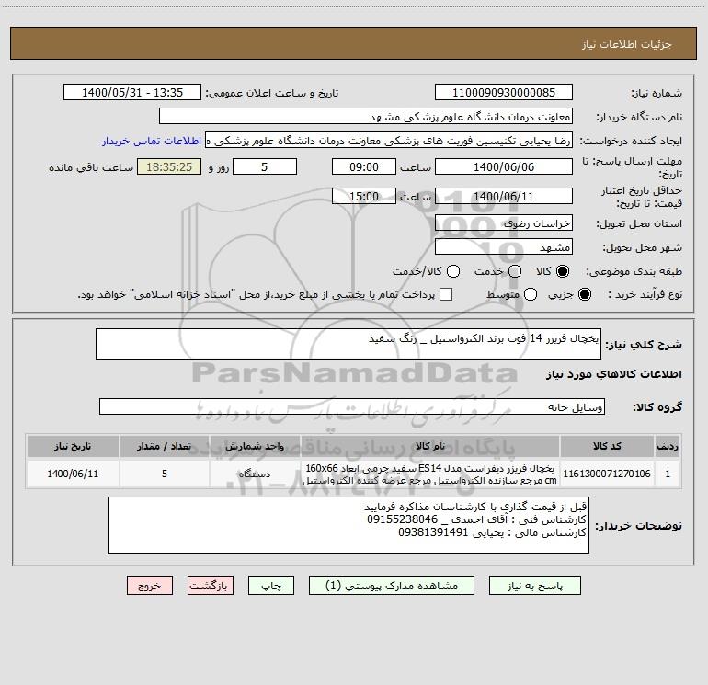Click remaining time countdown 18:35:25
Screen dimensions: 708x685
click(169, 167)
